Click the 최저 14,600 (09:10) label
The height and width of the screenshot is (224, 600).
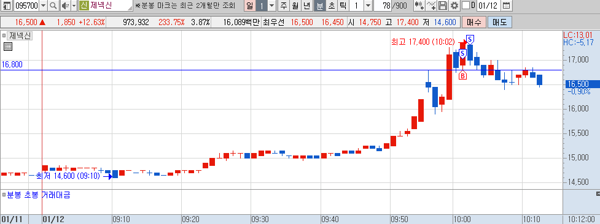tap(68, 176)
